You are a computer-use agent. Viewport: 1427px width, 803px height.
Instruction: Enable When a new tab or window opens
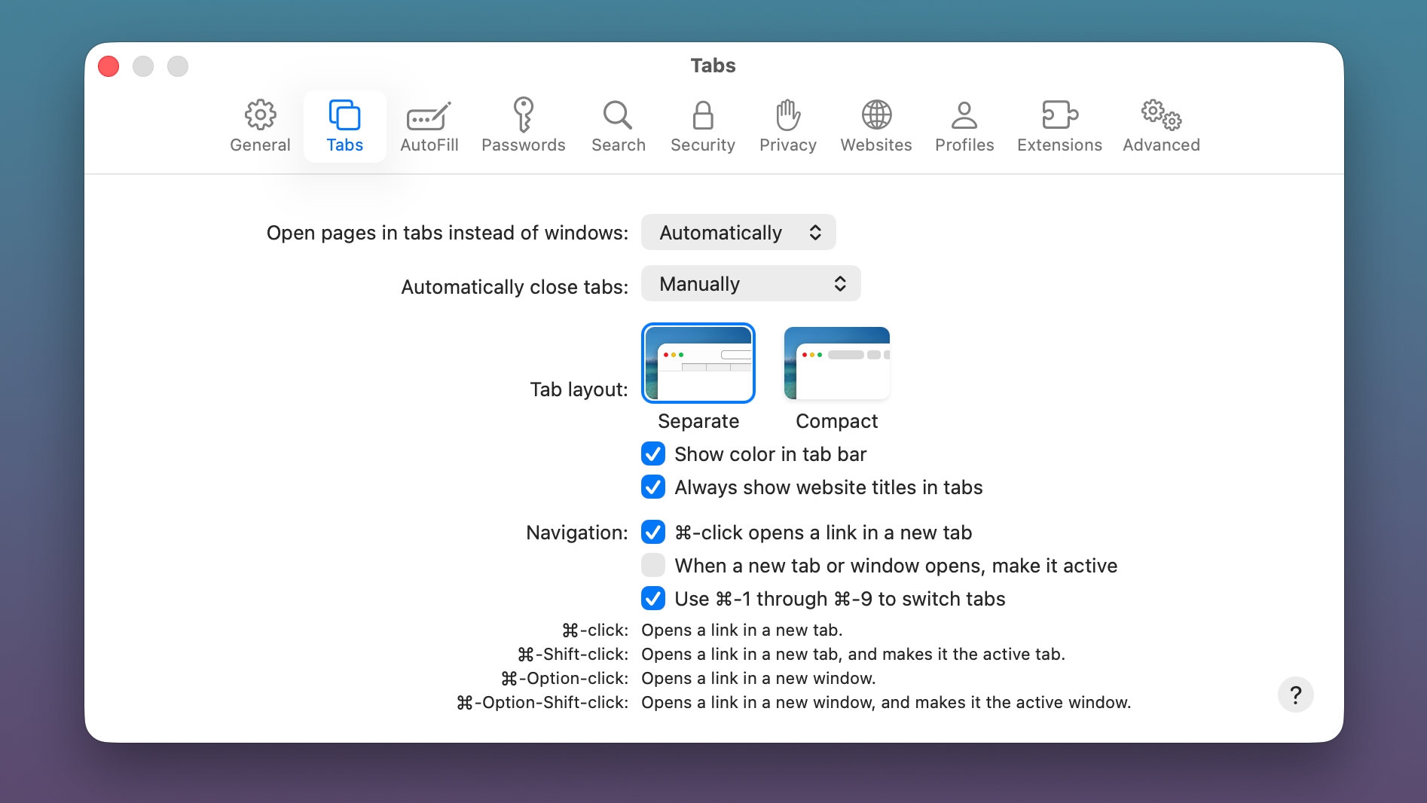(652, 565)
